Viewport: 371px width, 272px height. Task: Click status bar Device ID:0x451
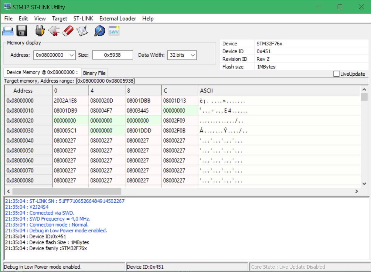145,267
